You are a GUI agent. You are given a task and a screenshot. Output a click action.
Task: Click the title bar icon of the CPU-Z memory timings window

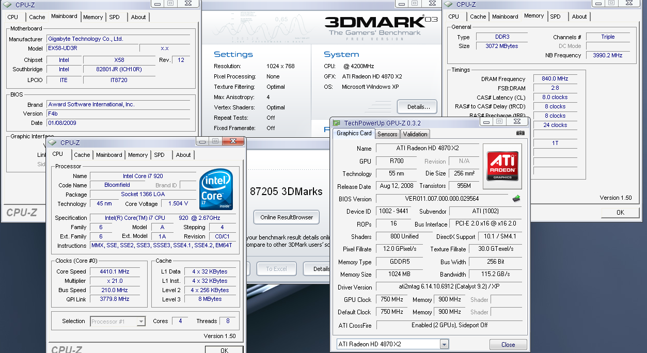coord(450,5)
